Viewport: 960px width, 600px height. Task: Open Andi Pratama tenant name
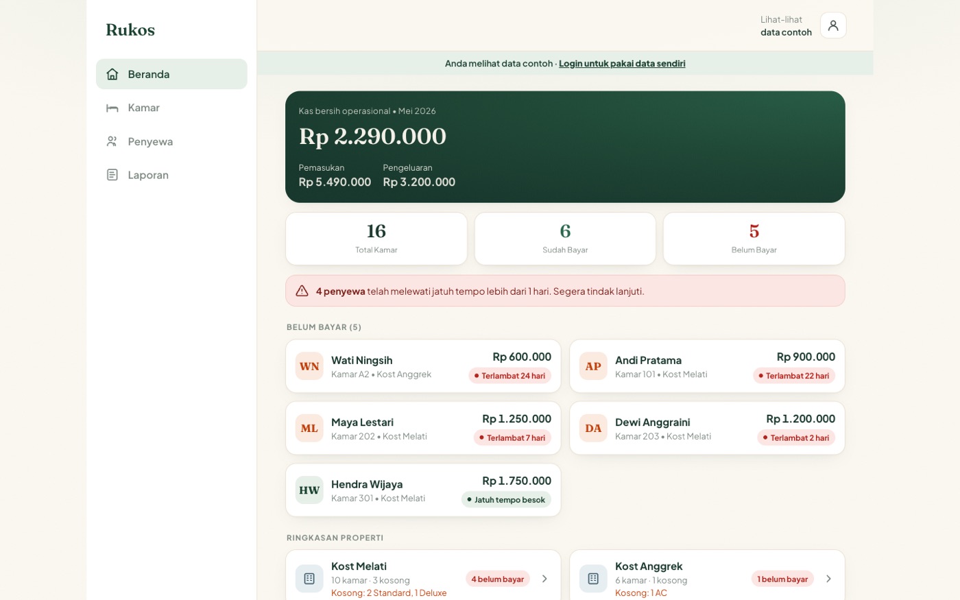(648, 360)
